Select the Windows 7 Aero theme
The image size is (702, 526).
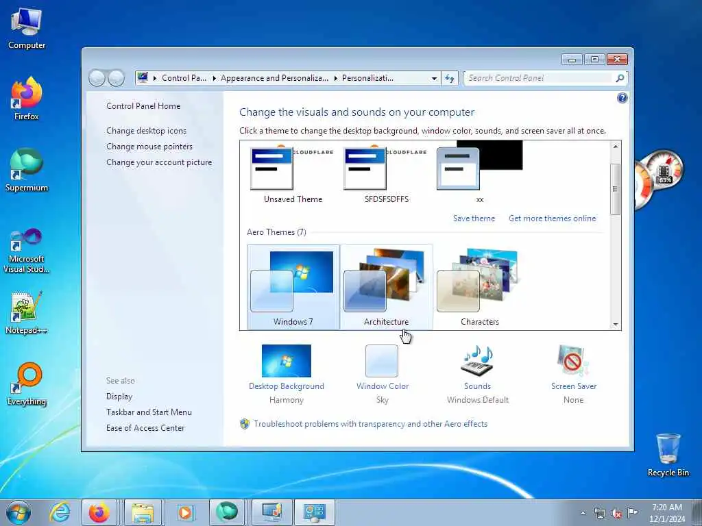point(293,287)
